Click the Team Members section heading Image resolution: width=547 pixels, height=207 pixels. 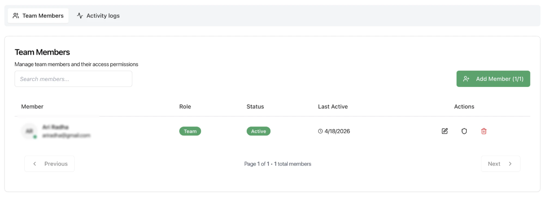(42, 52)
